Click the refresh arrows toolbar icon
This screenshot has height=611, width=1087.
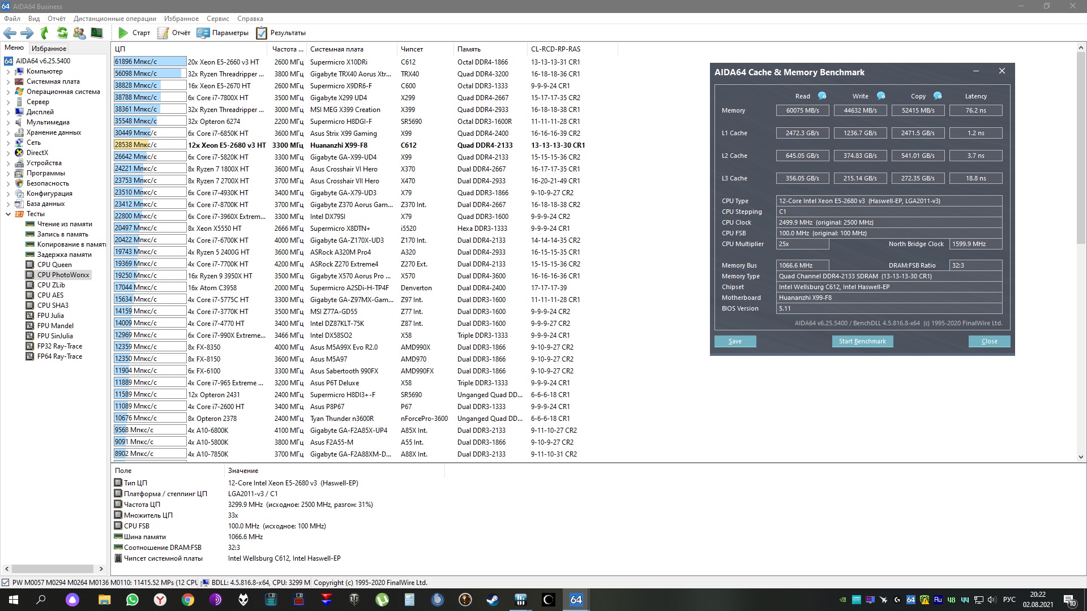click(62, 33)
